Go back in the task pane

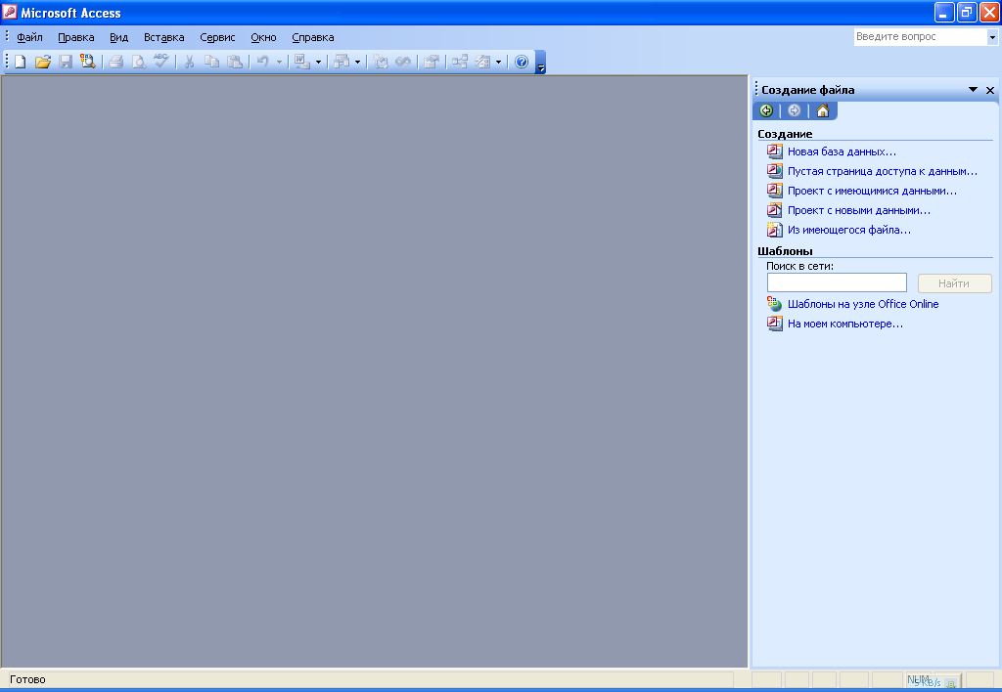coord(766,110)
